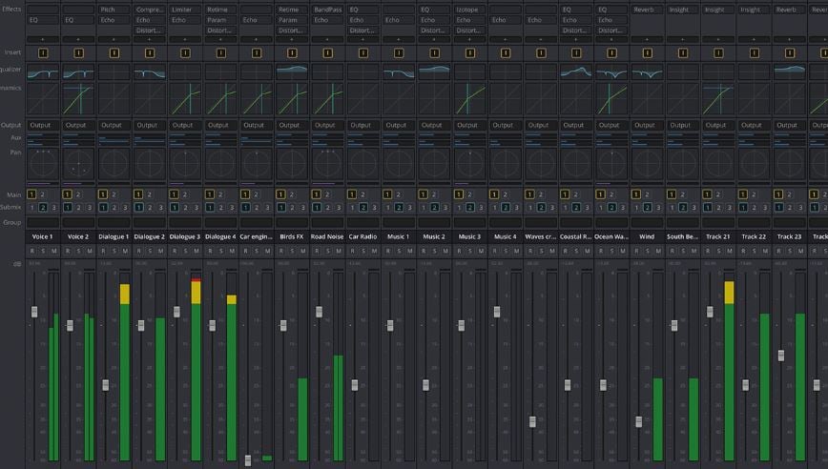Viewport: 828px width, 469px height.
Task: Open Wind track equalizer curve
Action: [647, 71]
